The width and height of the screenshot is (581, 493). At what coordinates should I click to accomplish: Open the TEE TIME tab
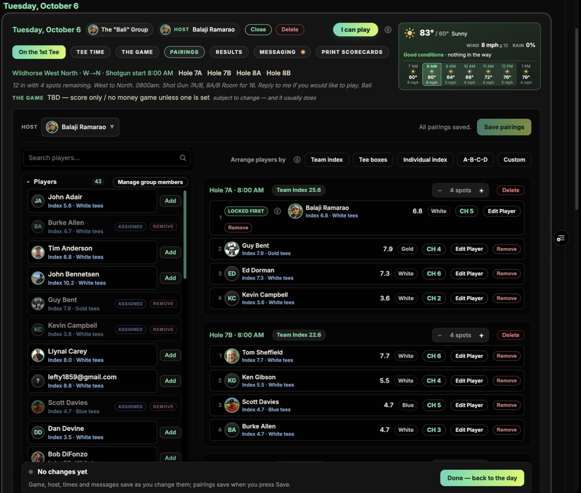[90, 52]
